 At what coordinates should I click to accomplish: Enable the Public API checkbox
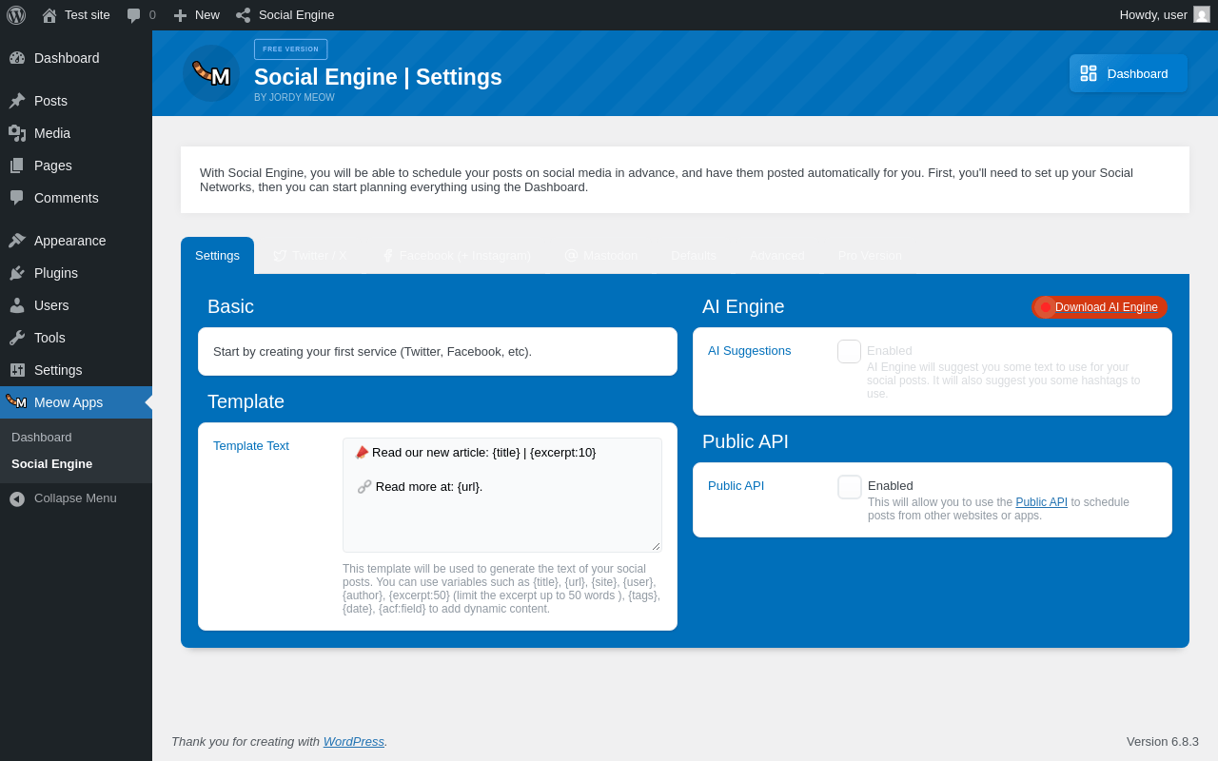(850, 487)
